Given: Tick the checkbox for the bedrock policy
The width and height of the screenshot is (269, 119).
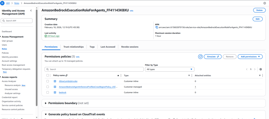Looking at the screenshot, I should (x=48, y=92).
